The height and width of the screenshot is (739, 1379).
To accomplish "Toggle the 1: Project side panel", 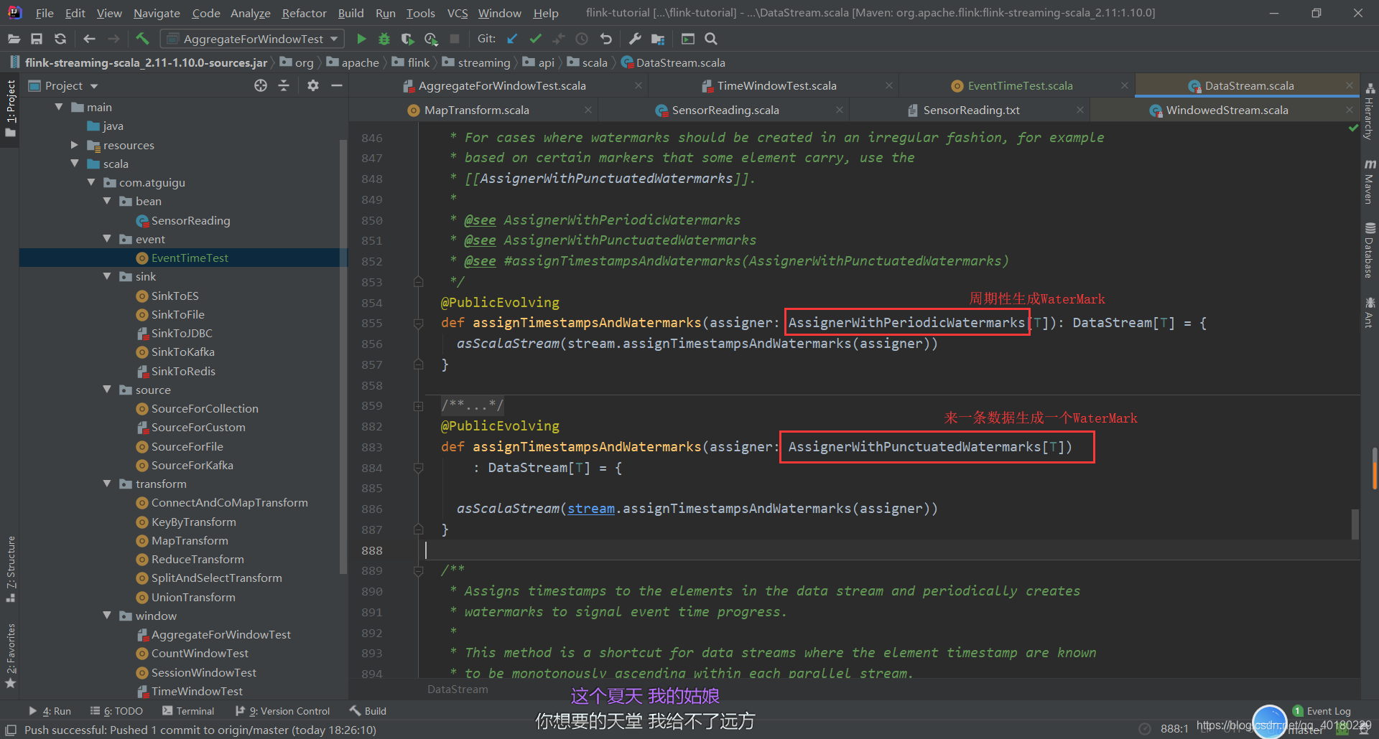I will 11,108.
